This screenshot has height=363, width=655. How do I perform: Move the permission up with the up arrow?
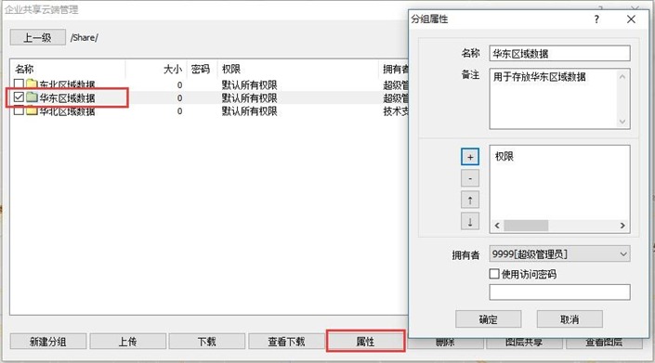pyautogui.click(x=470, y=200)
